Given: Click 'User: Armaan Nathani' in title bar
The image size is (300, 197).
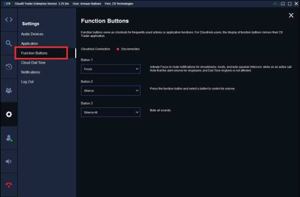Looking at the screenshot, I should coord(87,4).
